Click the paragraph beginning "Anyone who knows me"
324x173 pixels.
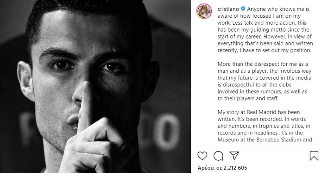(x=265, y=30)
